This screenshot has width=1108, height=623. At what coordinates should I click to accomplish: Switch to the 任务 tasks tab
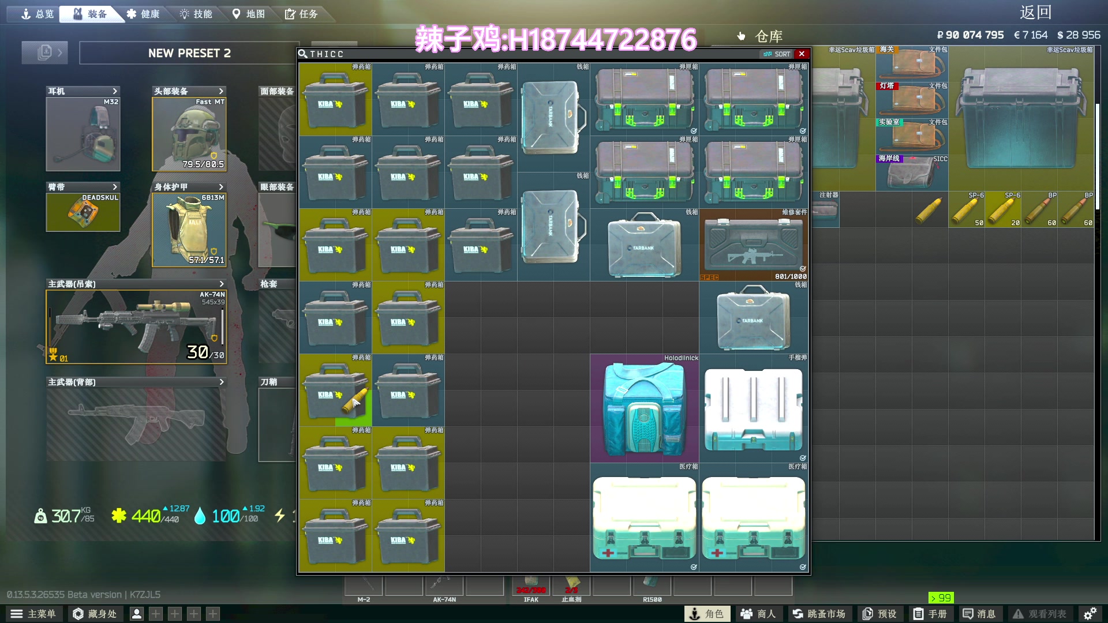coord(301,14)
